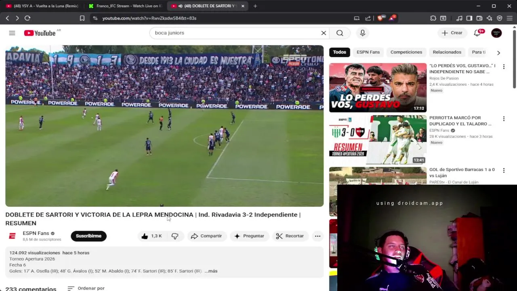The height and width of the screenshot is (291, 517).
Task: Open 'Ordenar por' comments sort dropdown
Action: [x=86, y=288]
